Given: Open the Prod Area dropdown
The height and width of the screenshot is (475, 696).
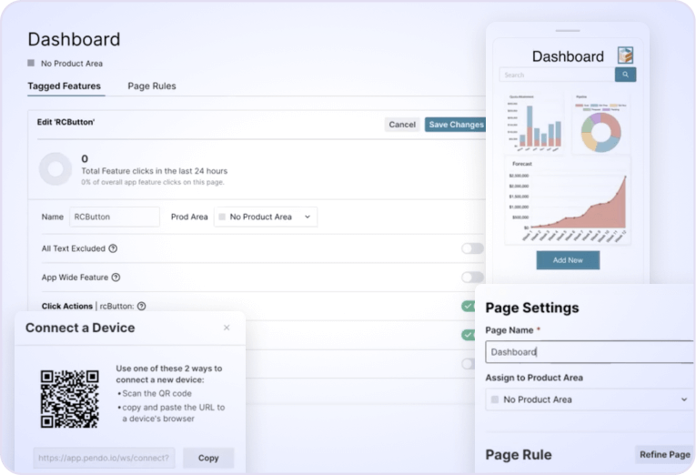Looking at the screenshot, I should coord(266,217).
